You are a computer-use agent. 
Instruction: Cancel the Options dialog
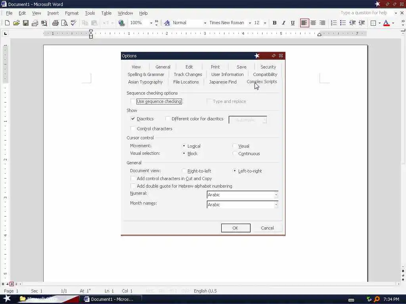pos(267,228)
